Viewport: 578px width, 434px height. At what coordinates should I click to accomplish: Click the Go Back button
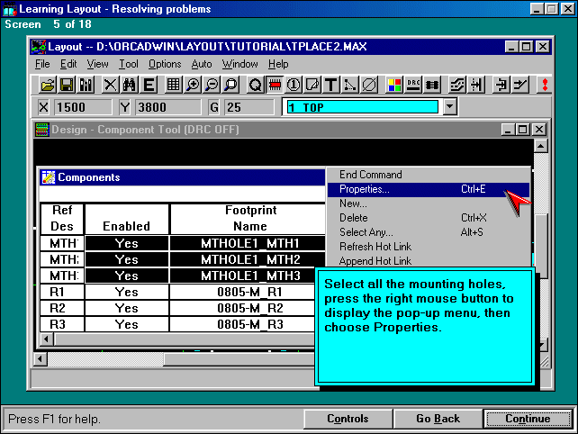coord(438,419)
